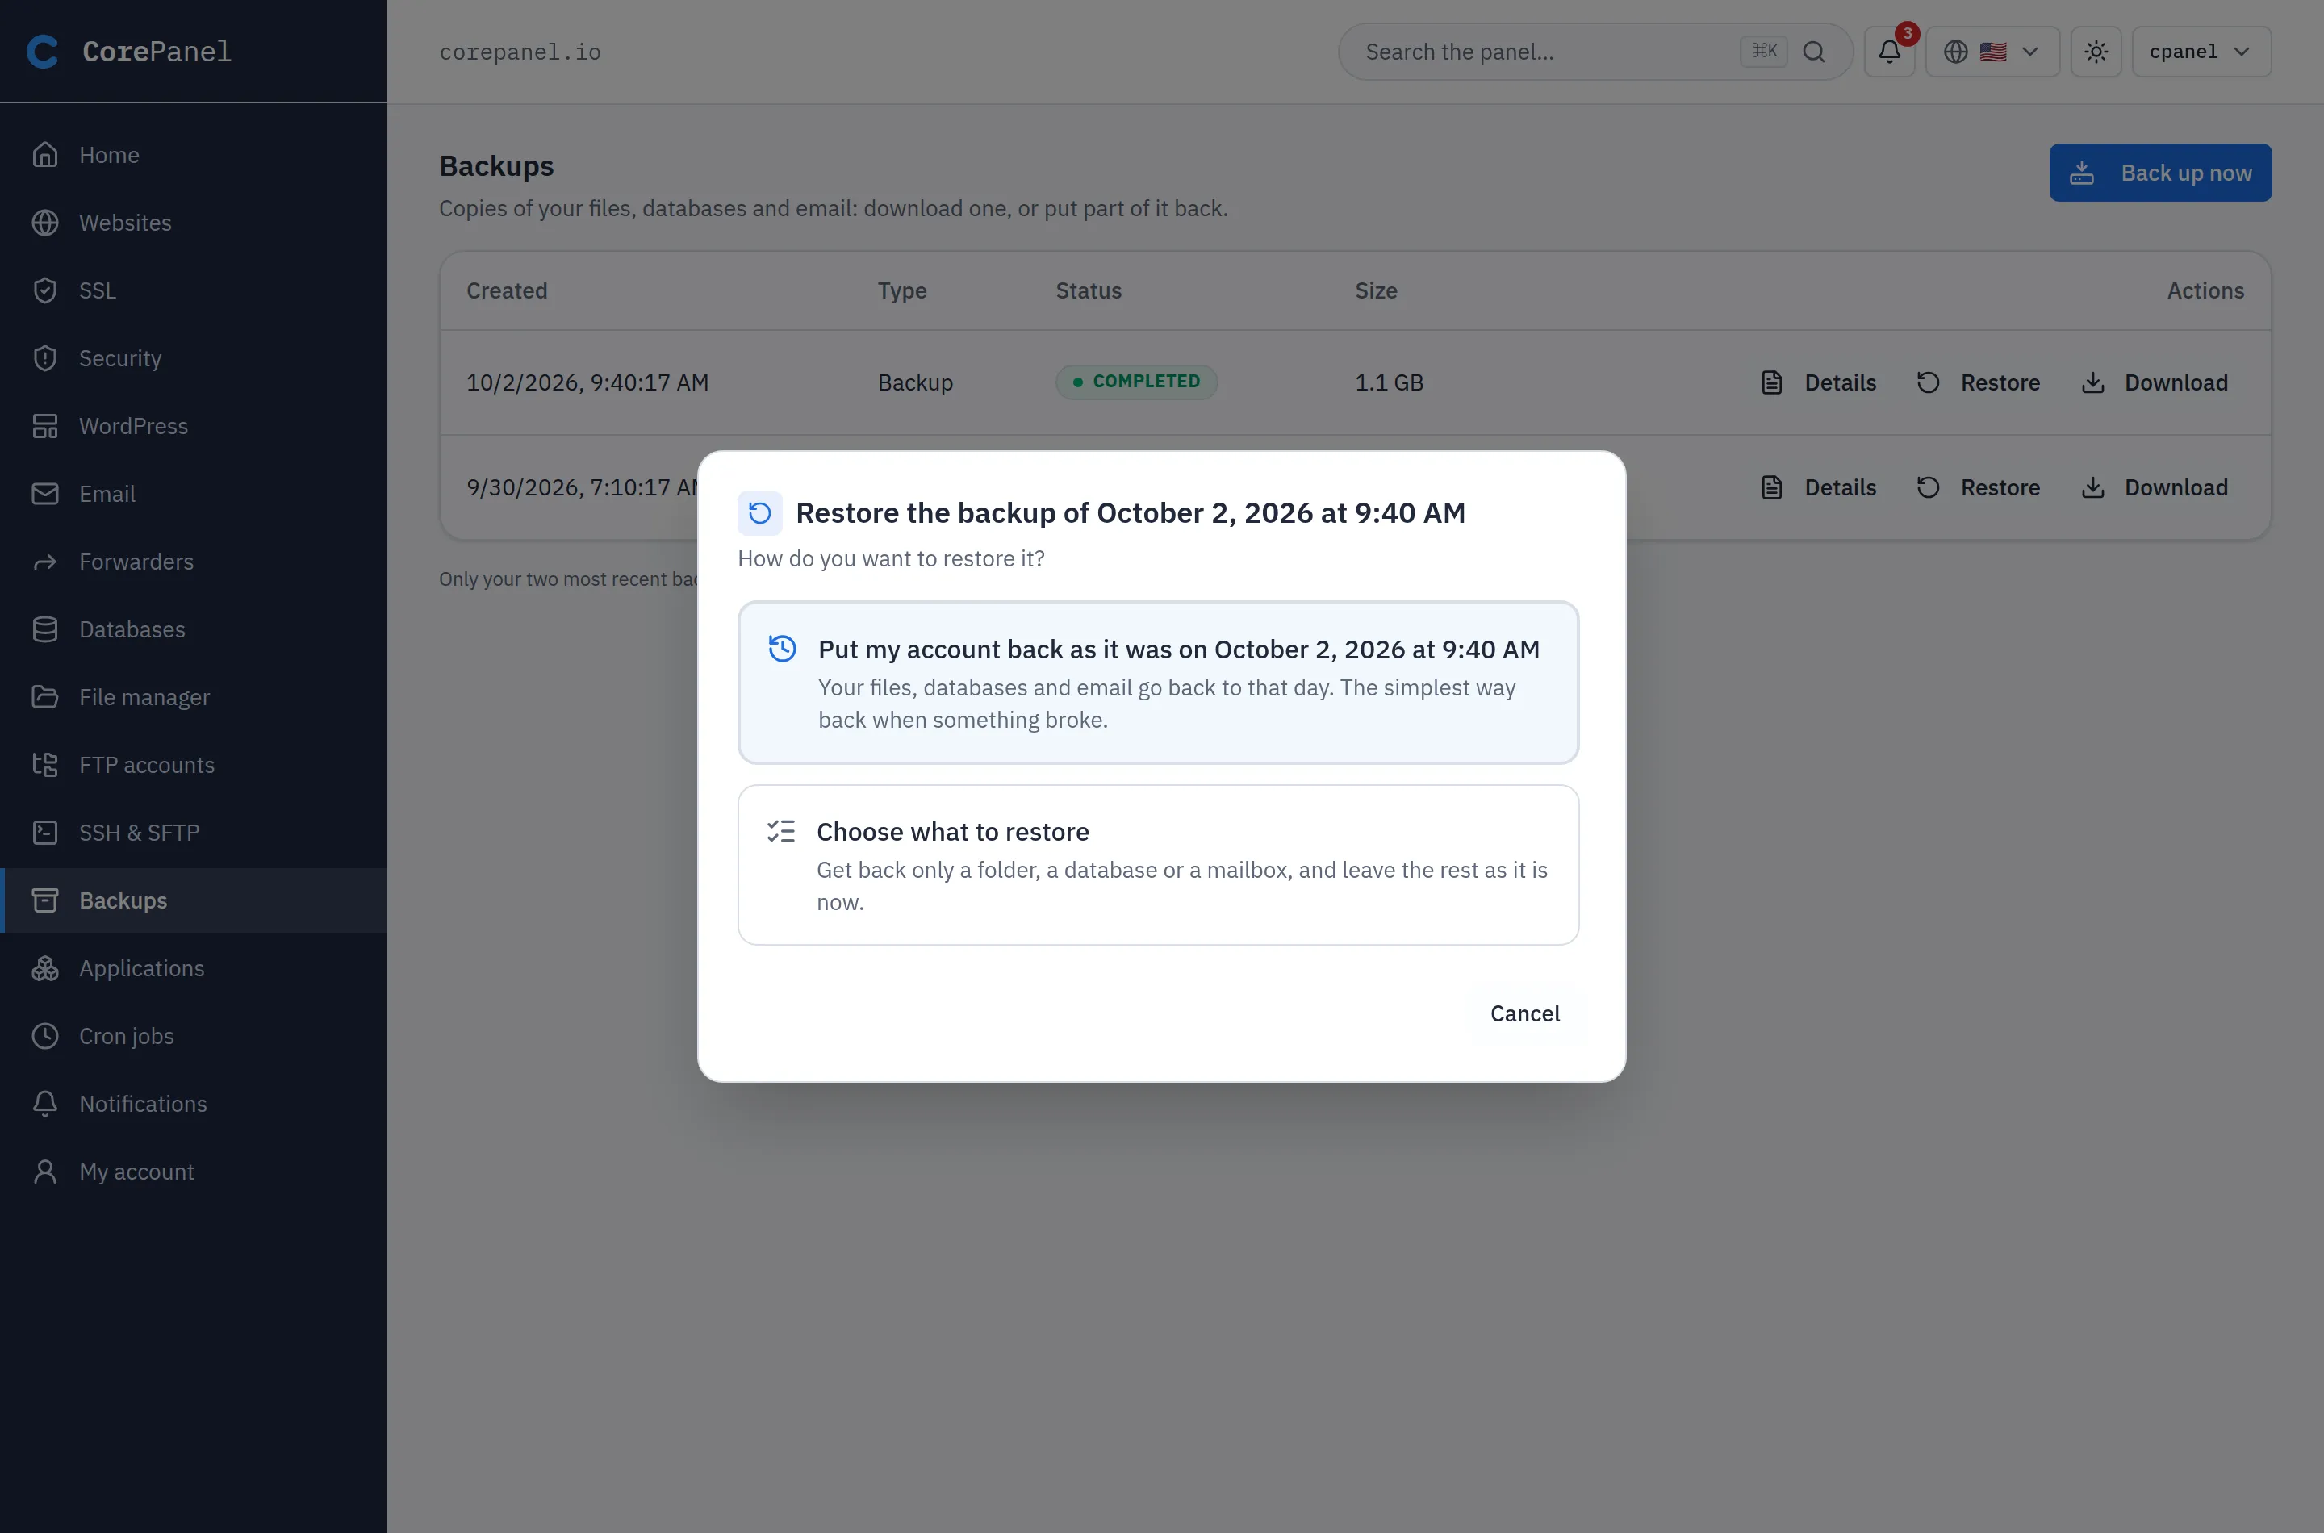Click the Back up now button
This screenshot has height=1533, width=2324.
[x=2159, y=173]
